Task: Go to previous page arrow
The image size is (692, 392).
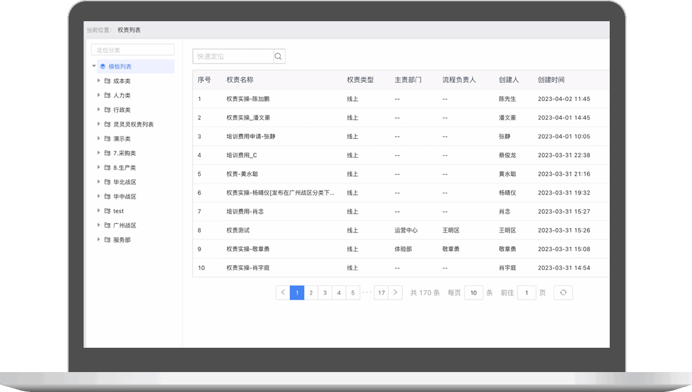Action: point(283,292)
